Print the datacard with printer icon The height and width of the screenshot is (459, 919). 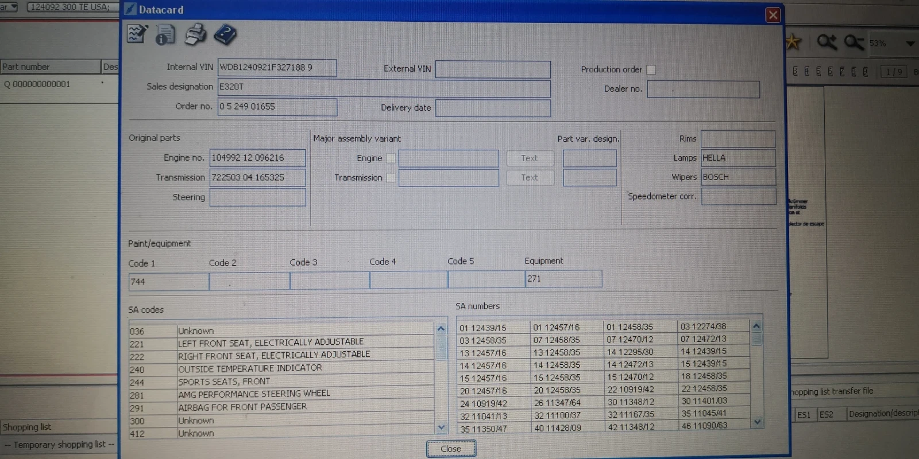[x=195, y=34]
